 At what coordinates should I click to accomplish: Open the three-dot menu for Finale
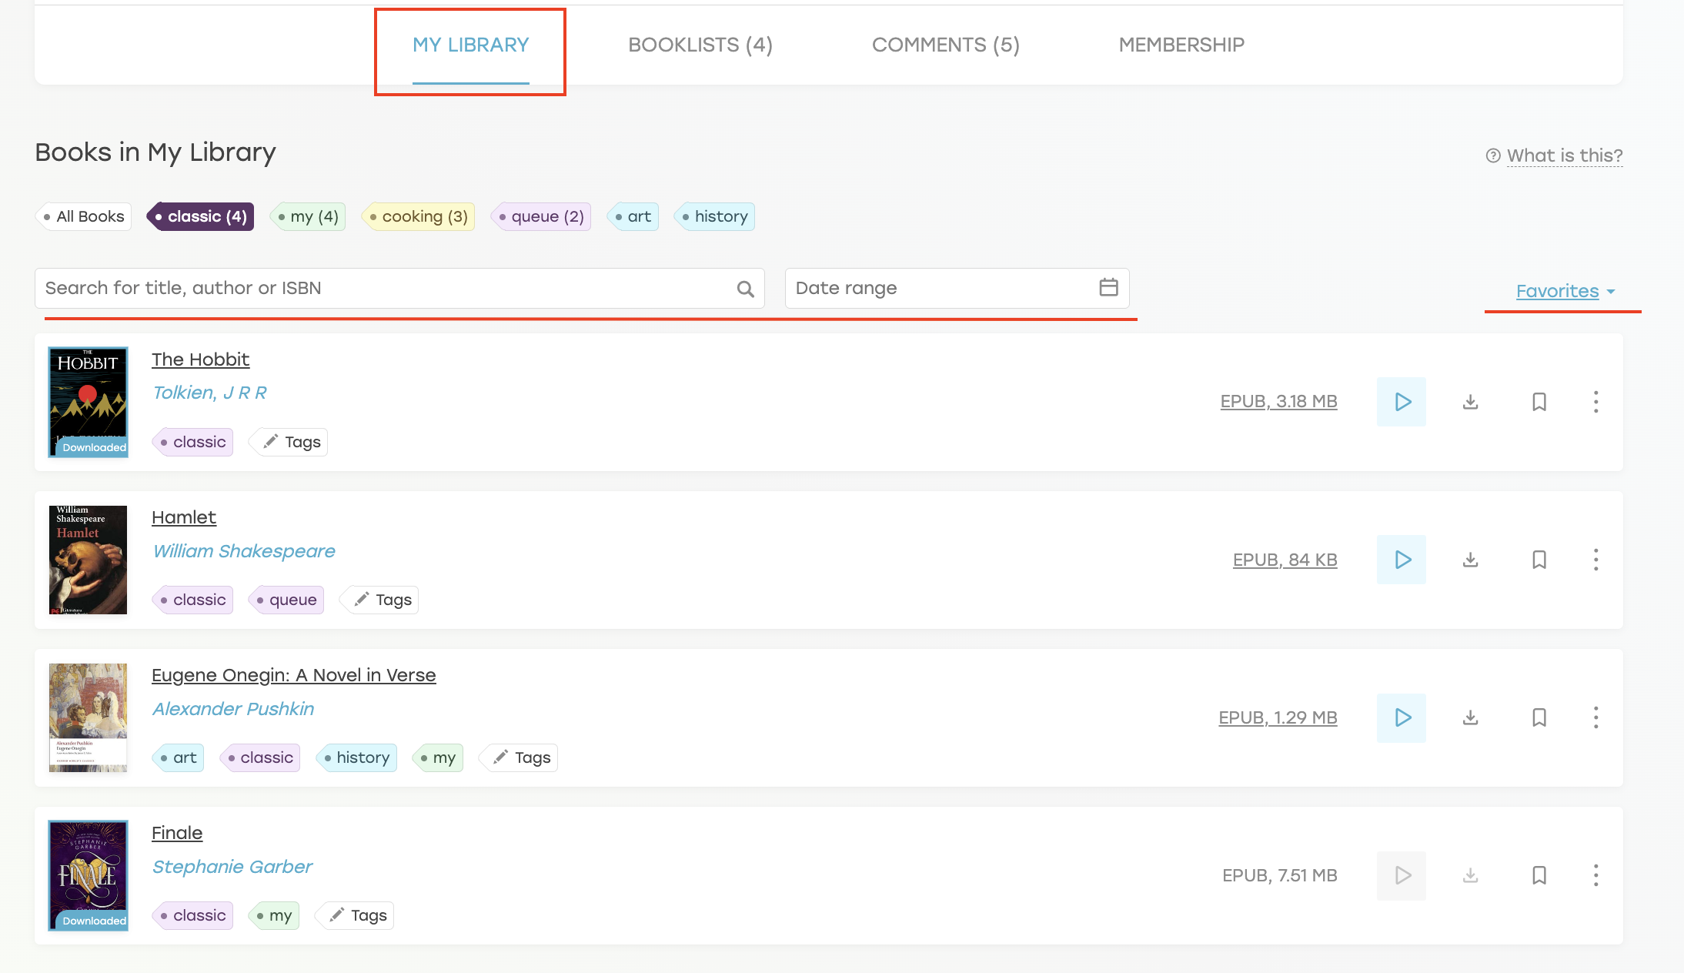1595,875
